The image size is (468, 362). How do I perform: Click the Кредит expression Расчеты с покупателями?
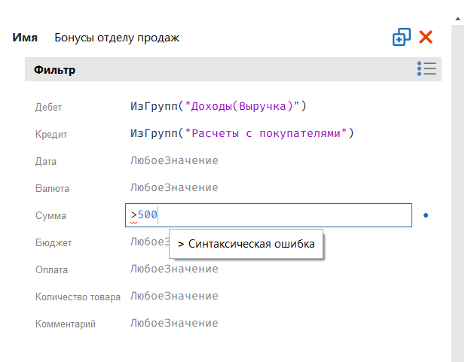click(241, 133)
